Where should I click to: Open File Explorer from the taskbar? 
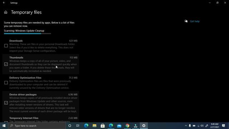tap(94, 126)
